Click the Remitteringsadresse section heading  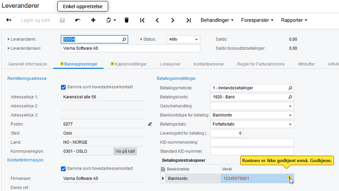pos(27,79)
